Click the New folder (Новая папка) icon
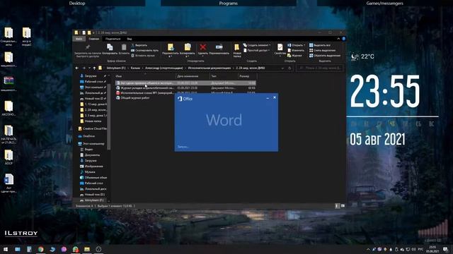453x254 pixels. click(x=237, y=47)
